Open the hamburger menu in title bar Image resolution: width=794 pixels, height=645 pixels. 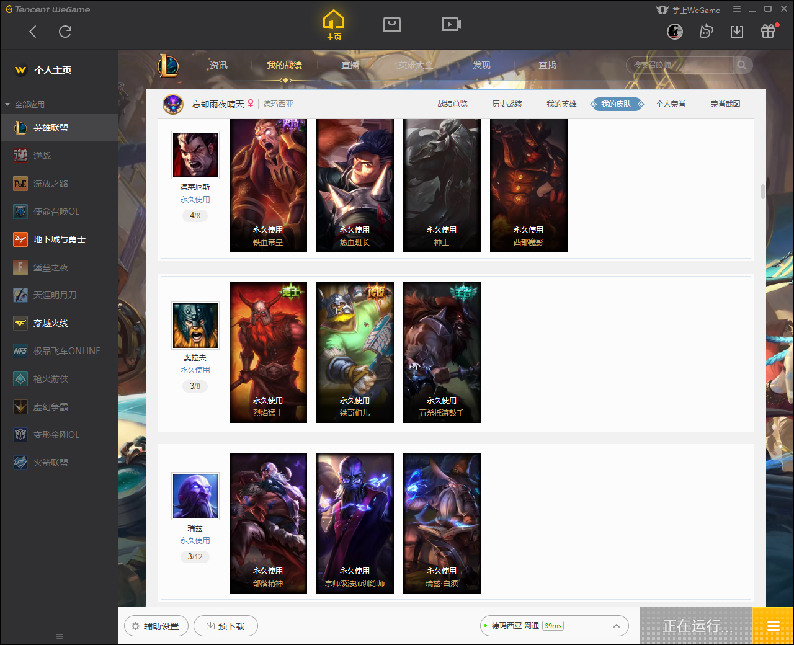pyautogui.click(x=737, y=9)
